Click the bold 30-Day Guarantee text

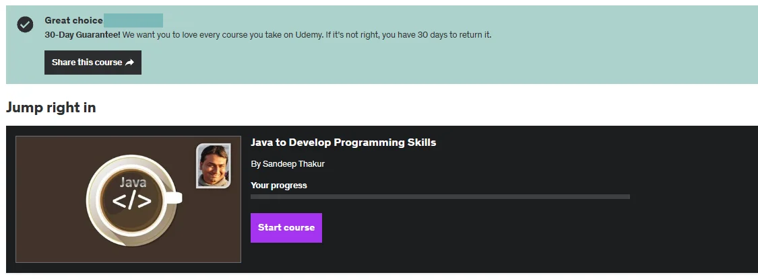click(82, 35)
